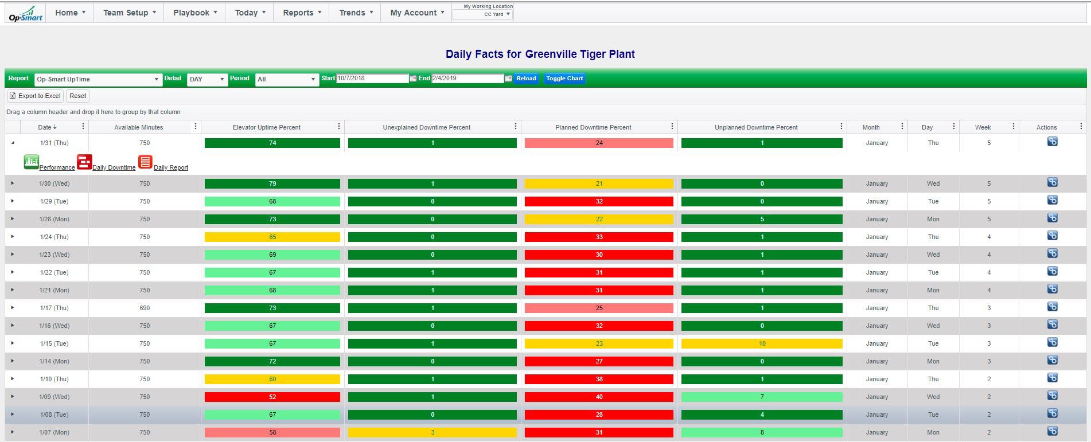Image resolution: width=1091 pixels, height=442 pixels.
Task: Open the Report dropdown Op-Smart UpTime
Action: tap(98, 79)
